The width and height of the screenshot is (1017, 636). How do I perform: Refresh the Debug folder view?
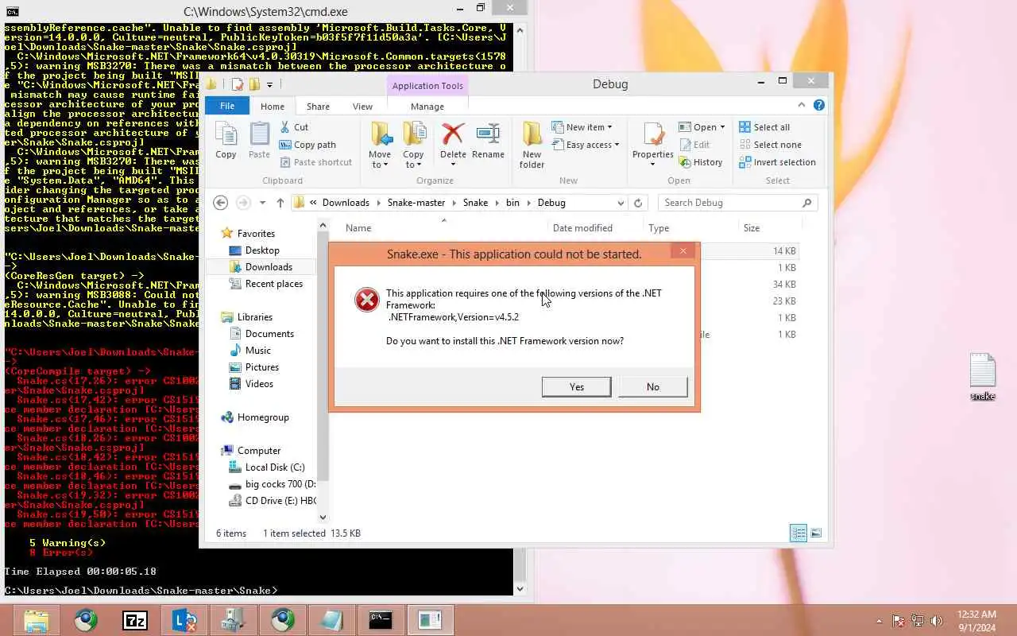tap(637, 203)
